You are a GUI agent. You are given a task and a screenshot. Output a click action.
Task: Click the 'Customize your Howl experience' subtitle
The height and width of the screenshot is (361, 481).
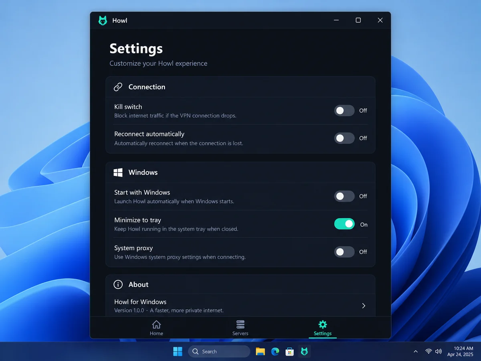(x=158, y=63)
